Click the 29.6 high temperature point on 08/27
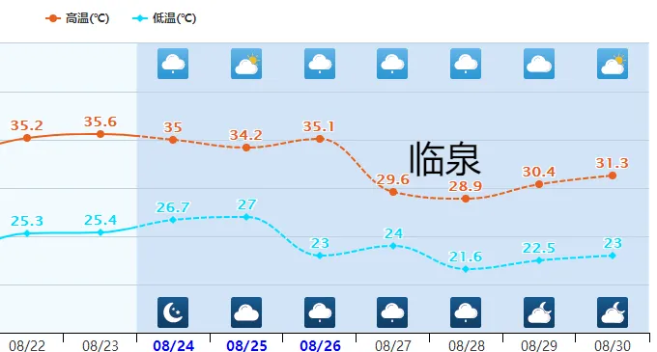657x352 pixels. coord(393,192)
